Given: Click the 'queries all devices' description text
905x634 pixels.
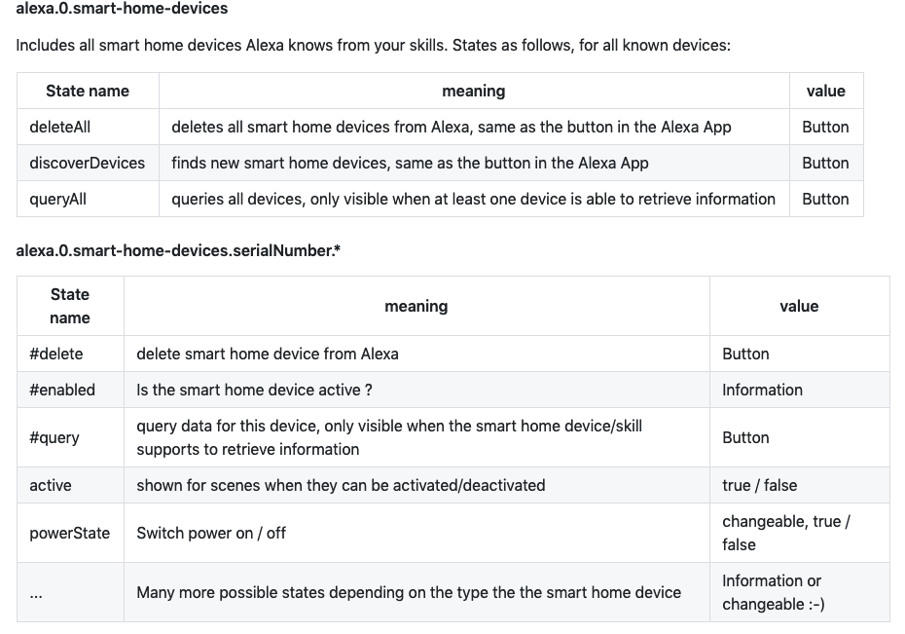Looking at the screenshot, I should pyautogui.click(x=473, y=199).
